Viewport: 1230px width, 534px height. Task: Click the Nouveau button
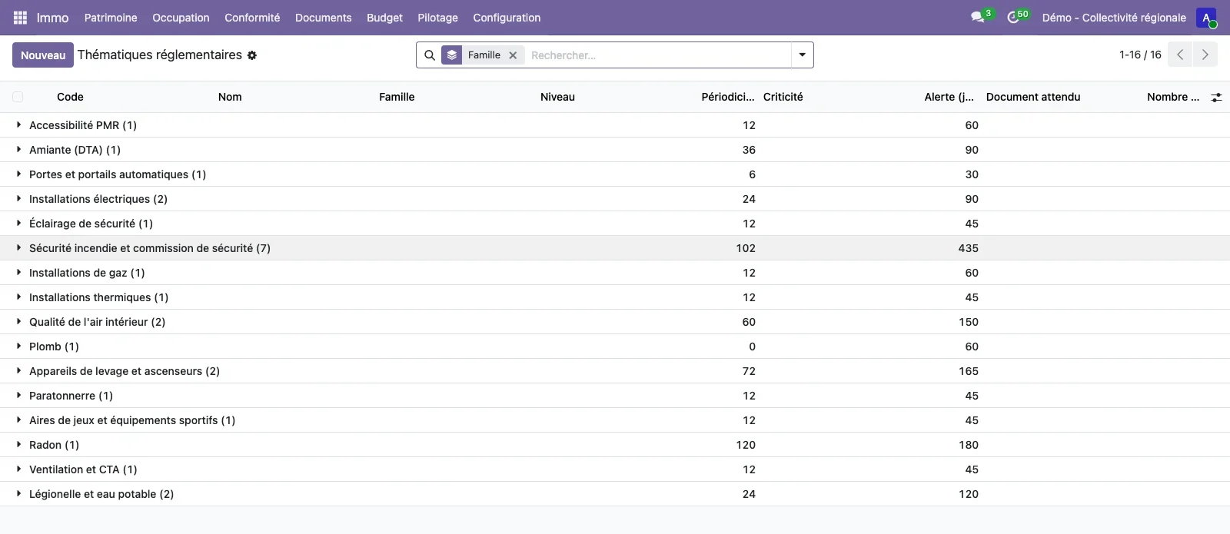43,55
